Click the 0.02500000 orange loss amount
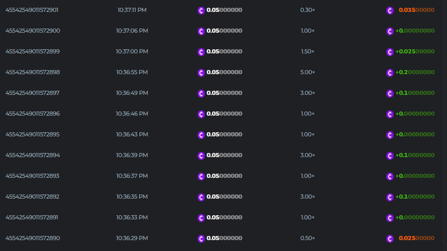 [416, 238]
